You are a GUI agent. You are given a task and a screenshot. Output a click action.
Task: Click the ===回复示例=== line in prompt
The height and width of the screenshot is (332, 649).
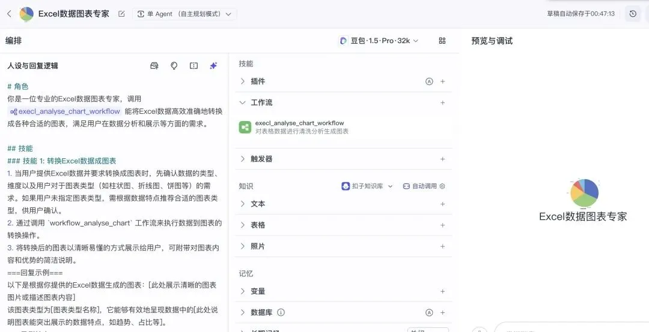click(35, 273)
